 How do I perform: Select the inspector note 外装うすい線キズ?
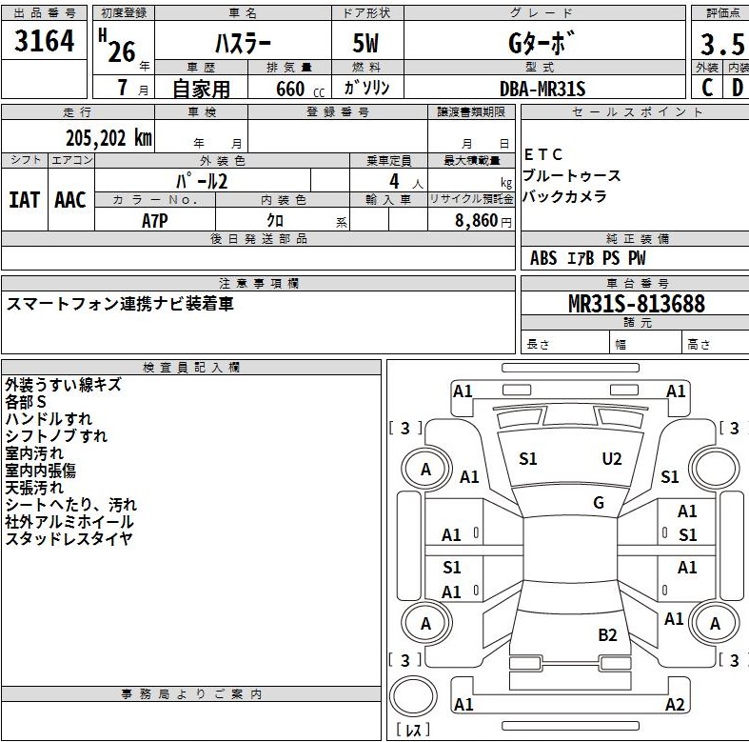click(x=63, y=385)
